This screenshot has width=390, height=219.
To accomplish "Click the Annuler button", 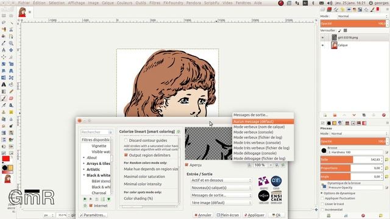I will pyautogui.click(x=203, y=215).
